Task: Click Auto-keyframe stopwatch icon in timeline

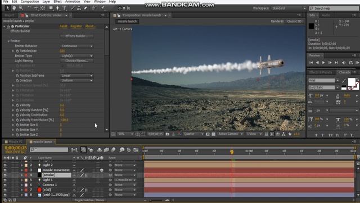Action: point(129,150)
